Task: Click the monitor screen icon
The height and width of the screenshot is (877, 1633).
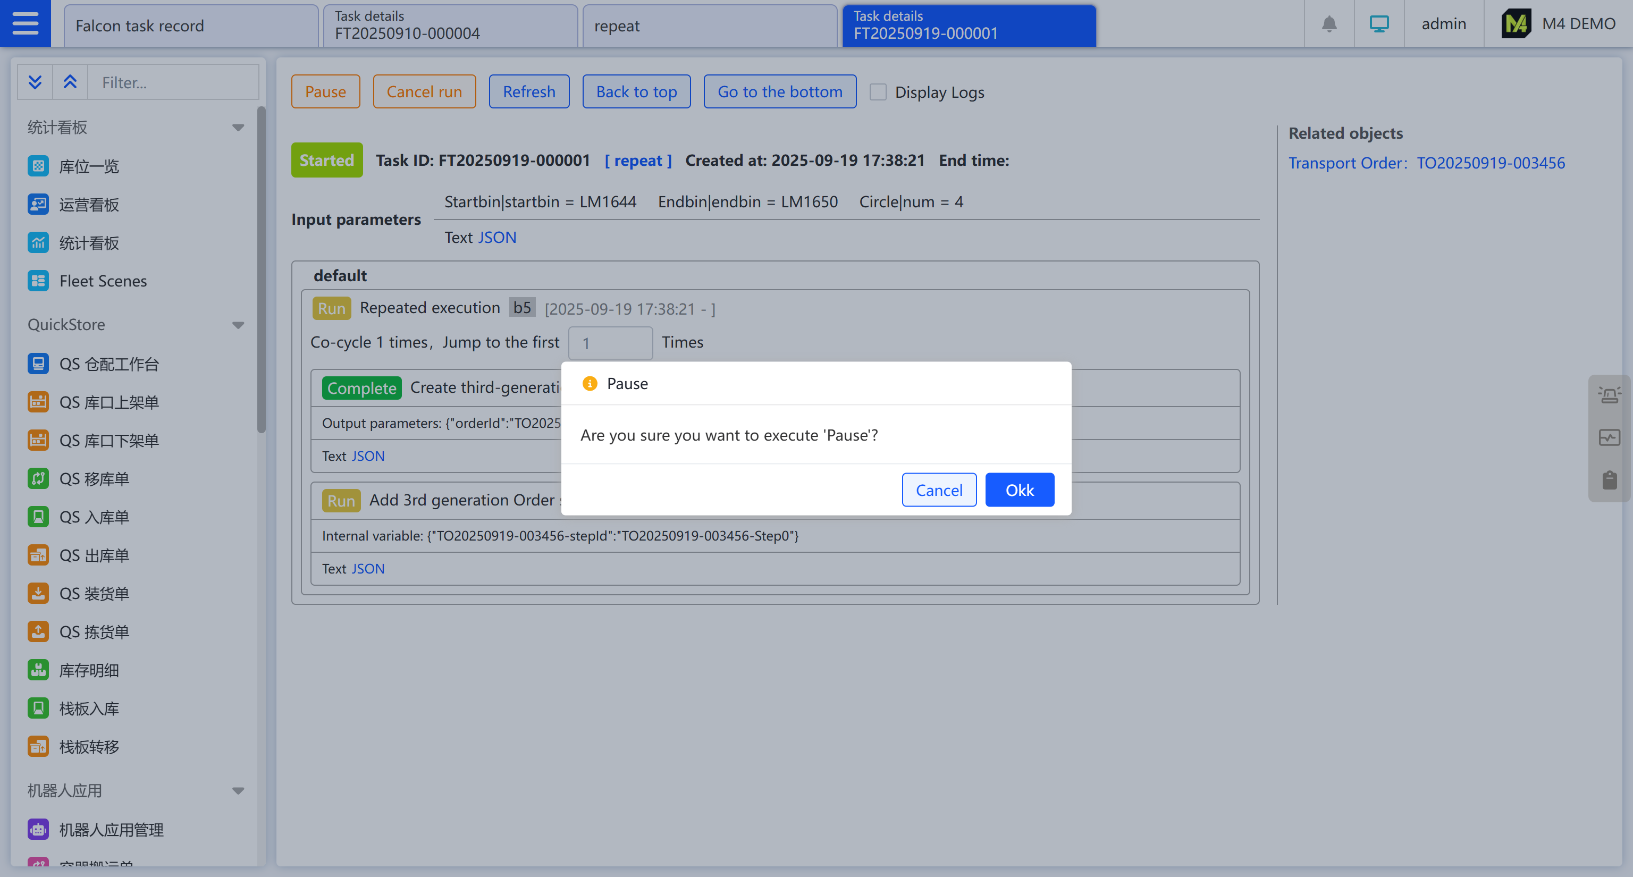Action: click(x=1378, y=24)
